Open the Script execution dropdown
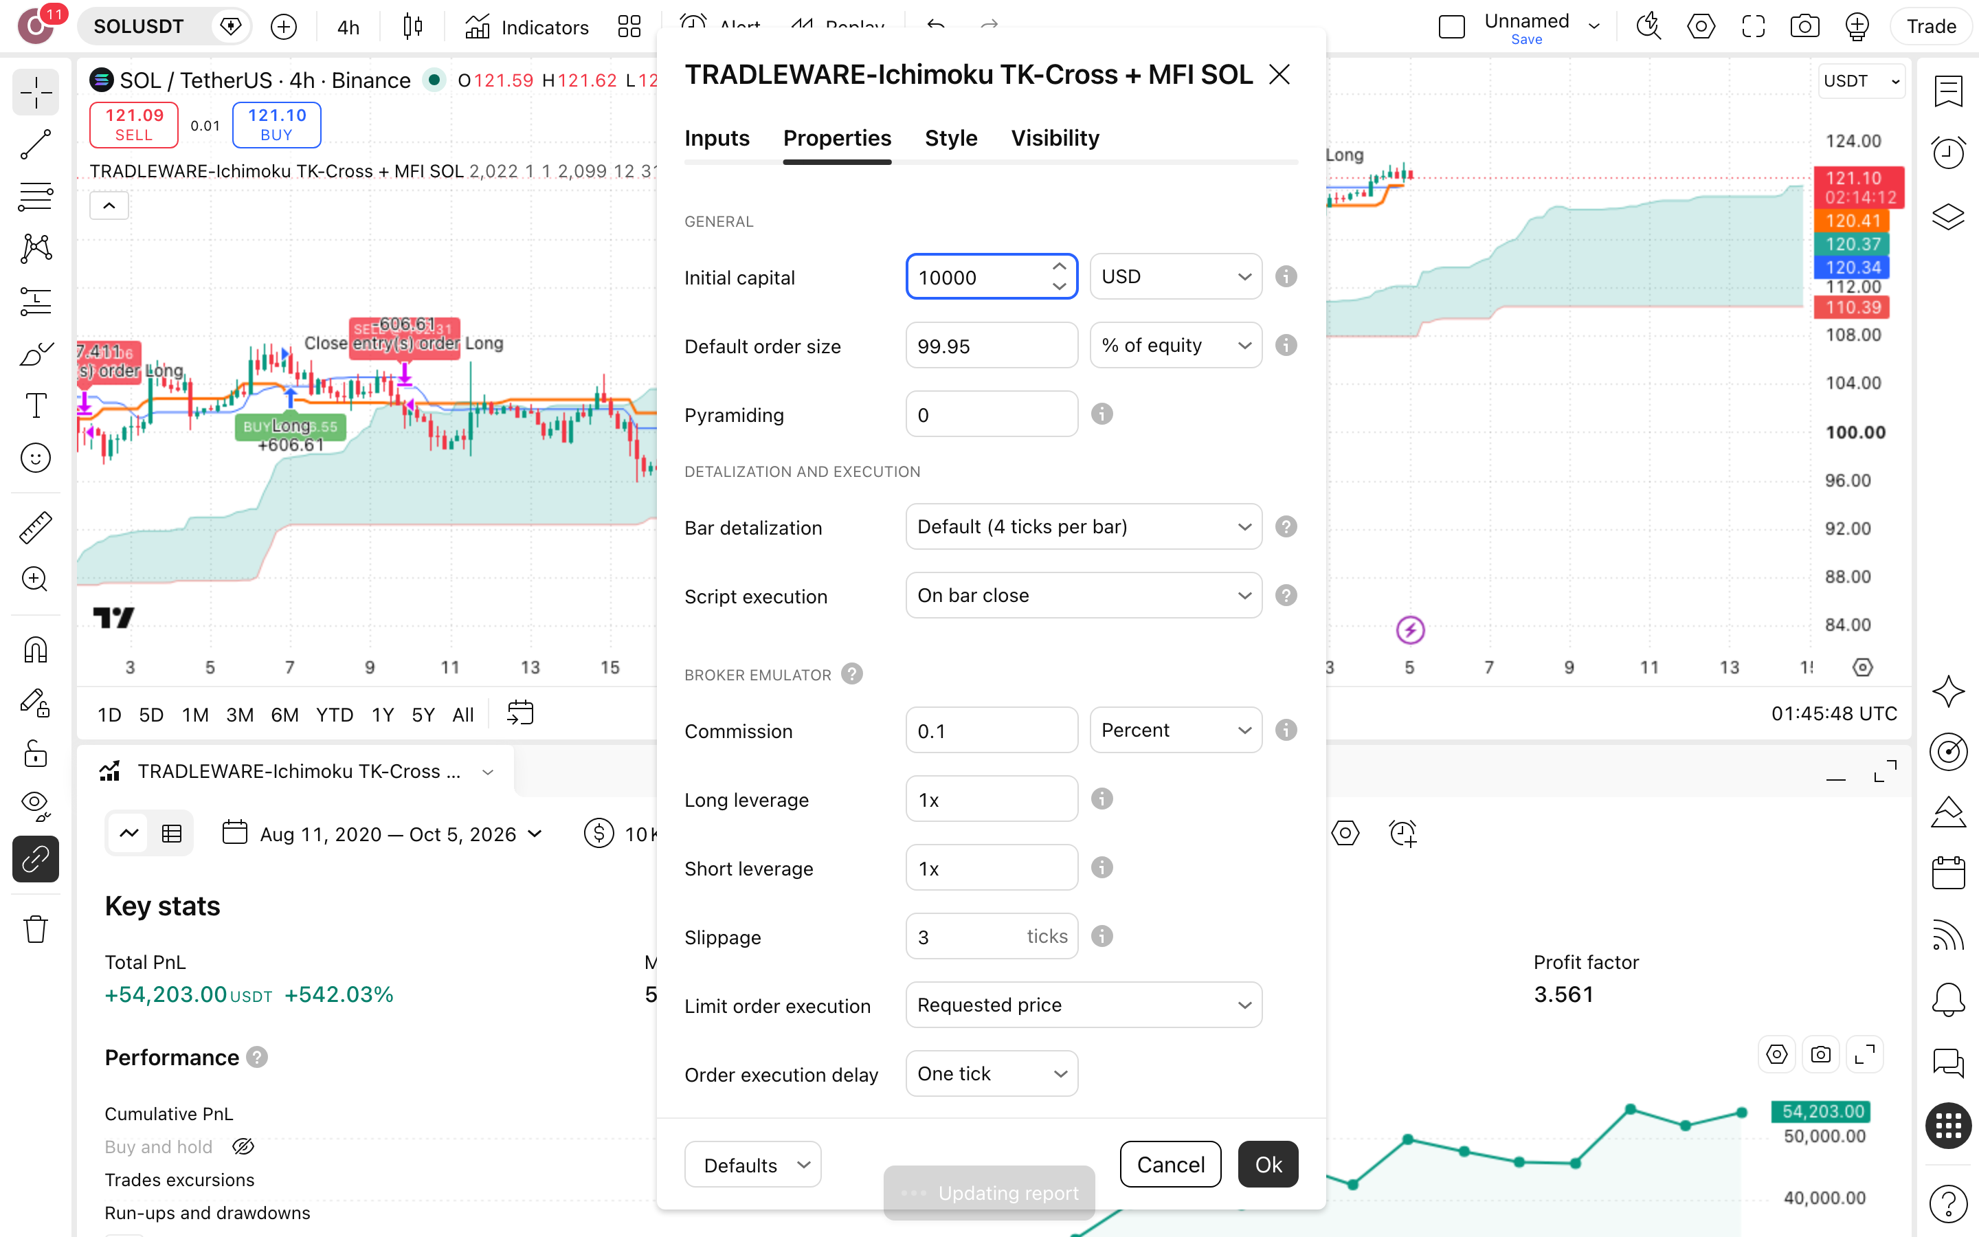This screenshot has width=1979, height=1237. pyautogui.click(x=1084, y=596)
